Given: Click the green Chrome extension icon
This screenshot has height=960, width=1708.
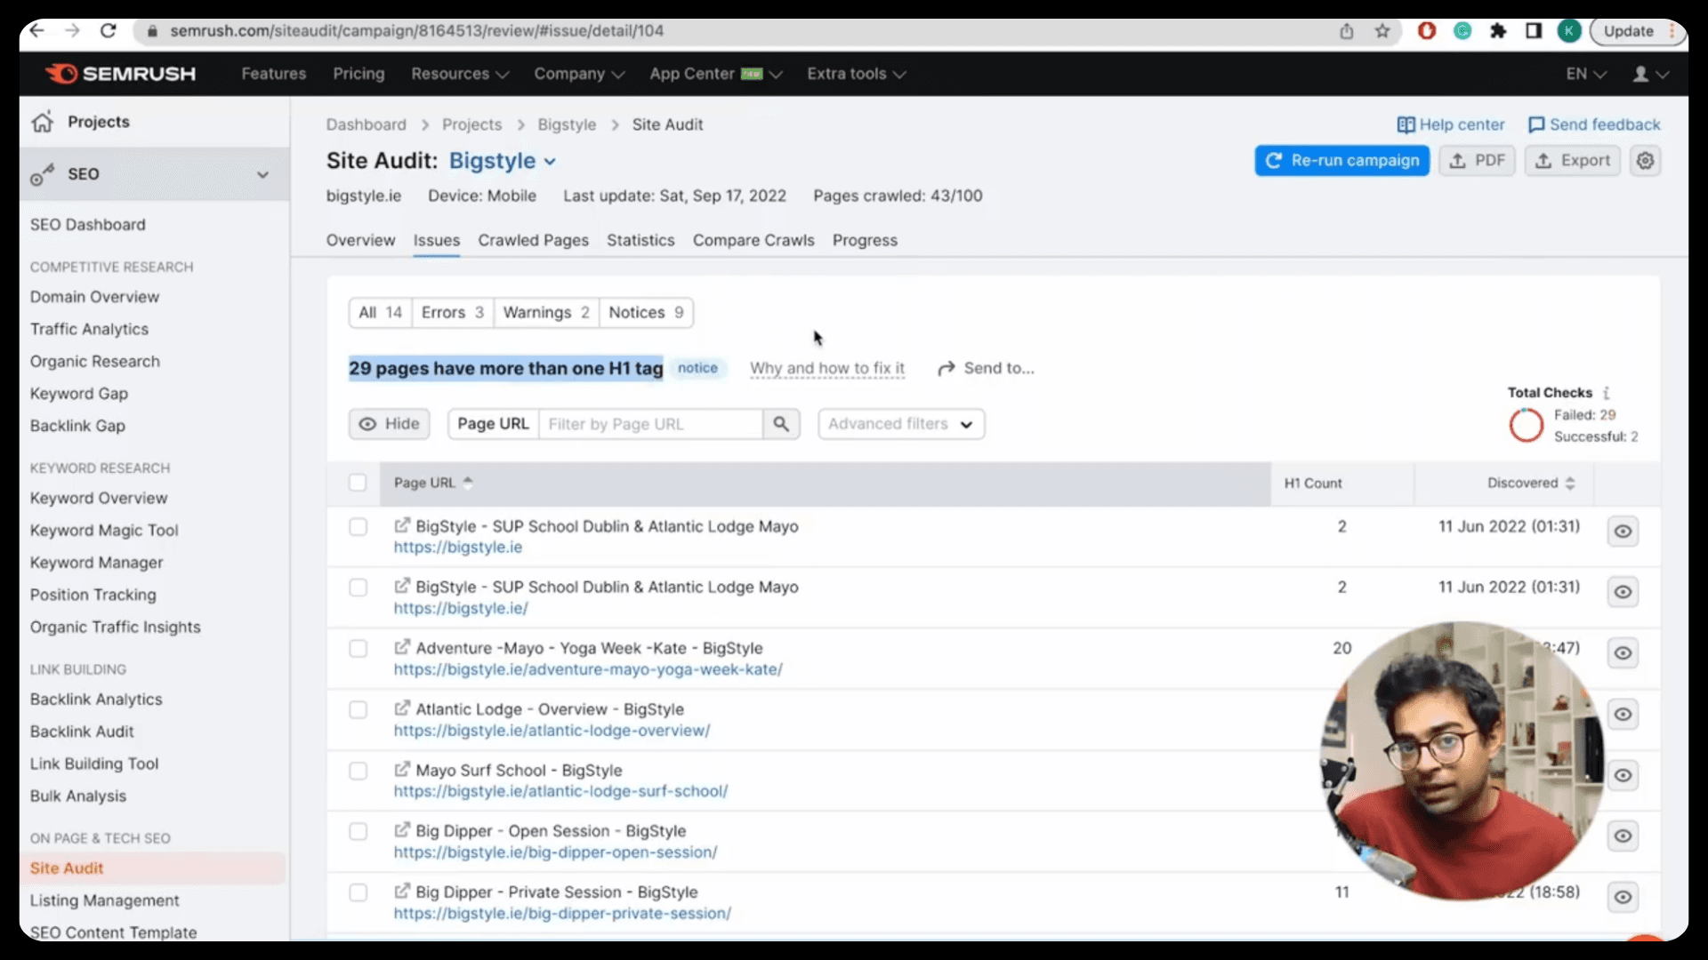Looking at the screenshot, I should coord(1462,31).
